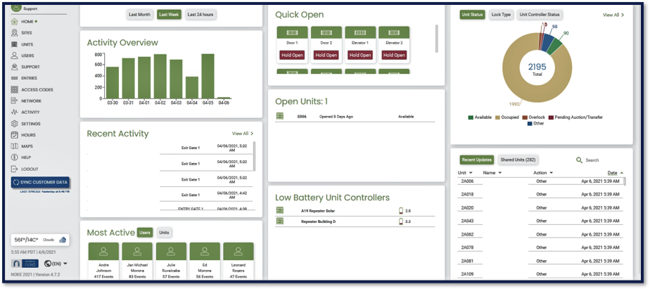Click the E006 open unit icon
The height and width of the screenshot is (289, 650).
(x=280, y=117)
